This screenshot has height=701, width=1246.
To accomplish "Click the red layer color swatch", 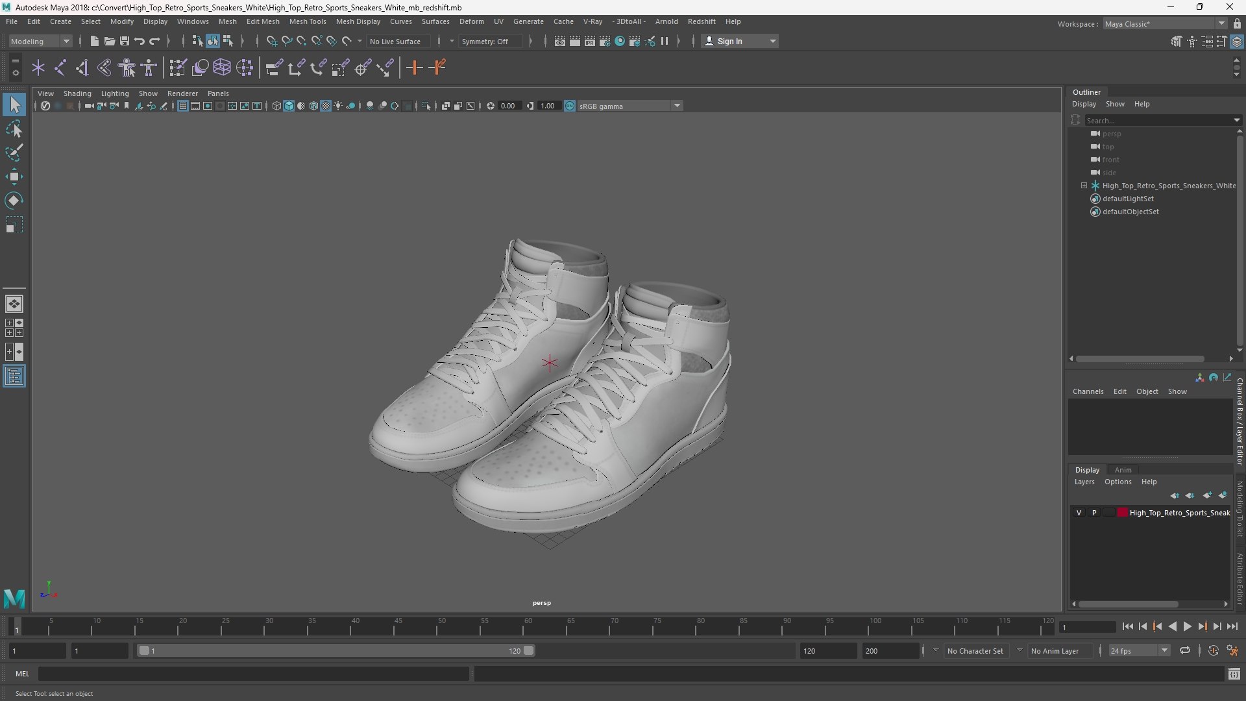I will pyautogui.click(x=1122, y=513).
